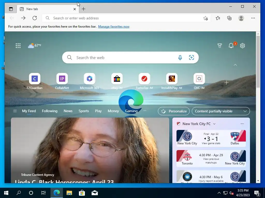
Task: Collapse the quick links section chevron
Action: tap(235, 65)
